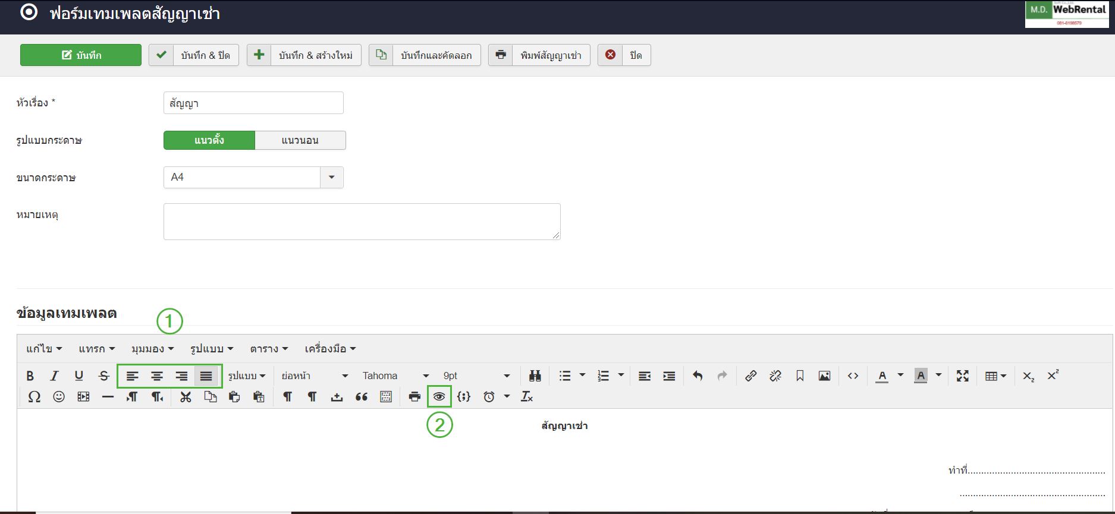Apply blockquote formatting
This screenshot has height=514, width=1115.
[x=361, y=396]
